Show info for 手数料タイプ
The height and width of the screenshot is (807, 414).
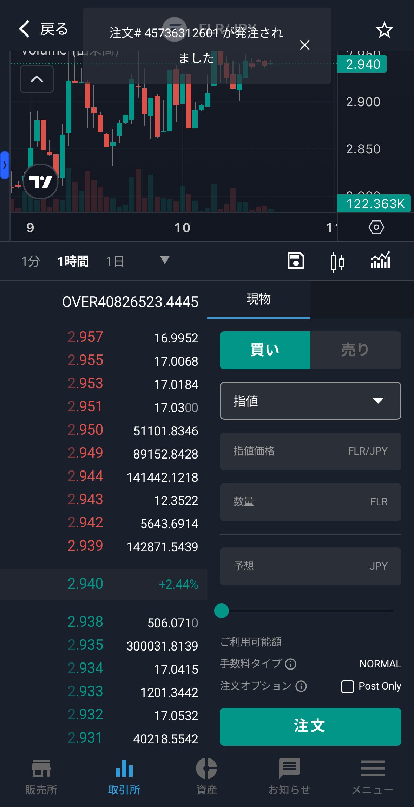tap(291, 664)
